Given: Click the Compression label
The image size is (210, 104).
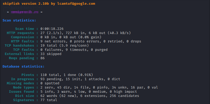Looking at the screenshot, I should (x=23, y=37).
